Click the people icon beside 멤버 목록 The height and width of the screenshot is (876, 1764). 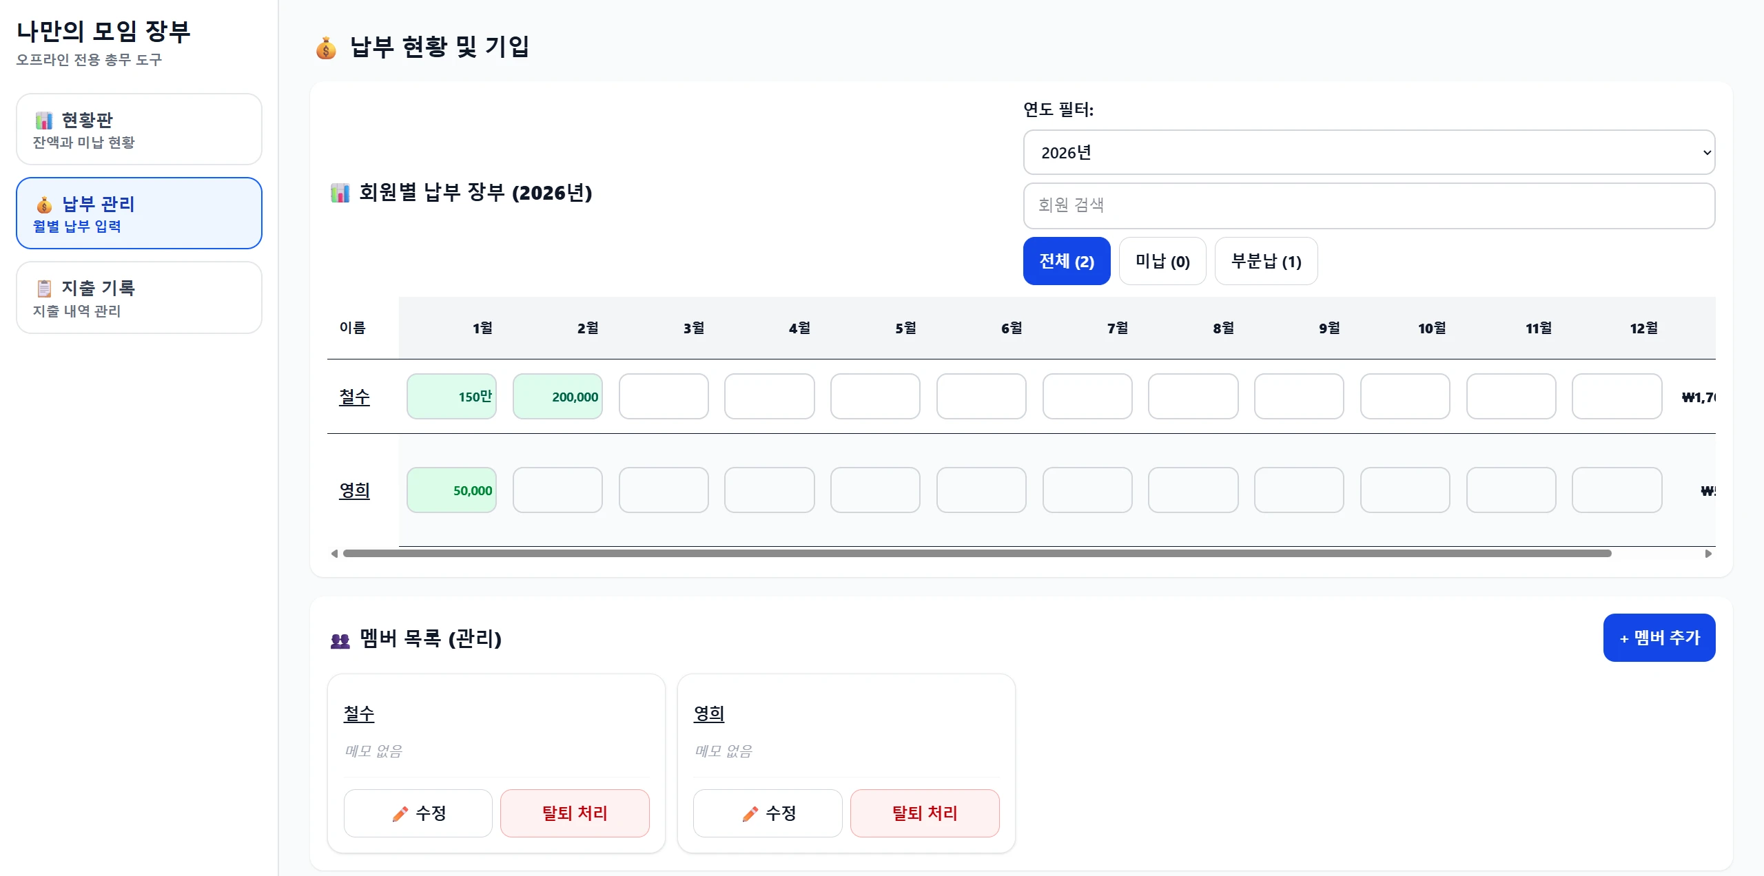click(x=340, y=640)
